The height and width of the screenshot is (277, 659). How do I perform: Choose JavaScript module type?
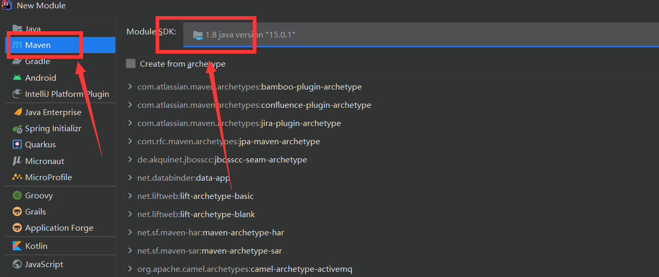[x=61, y=264]
